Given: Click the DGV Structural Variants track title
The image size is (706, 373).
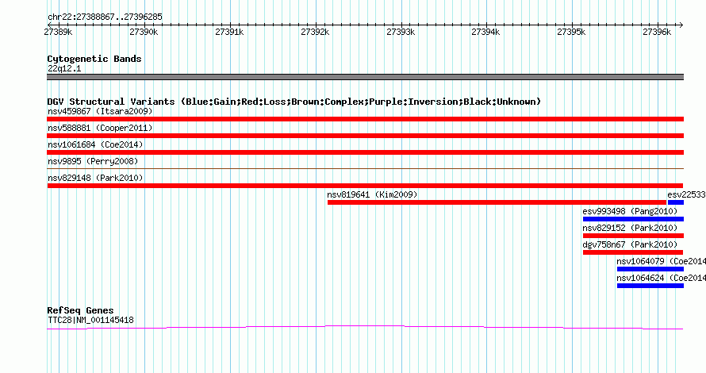Looking at the screenshot, I should [294, 102].
